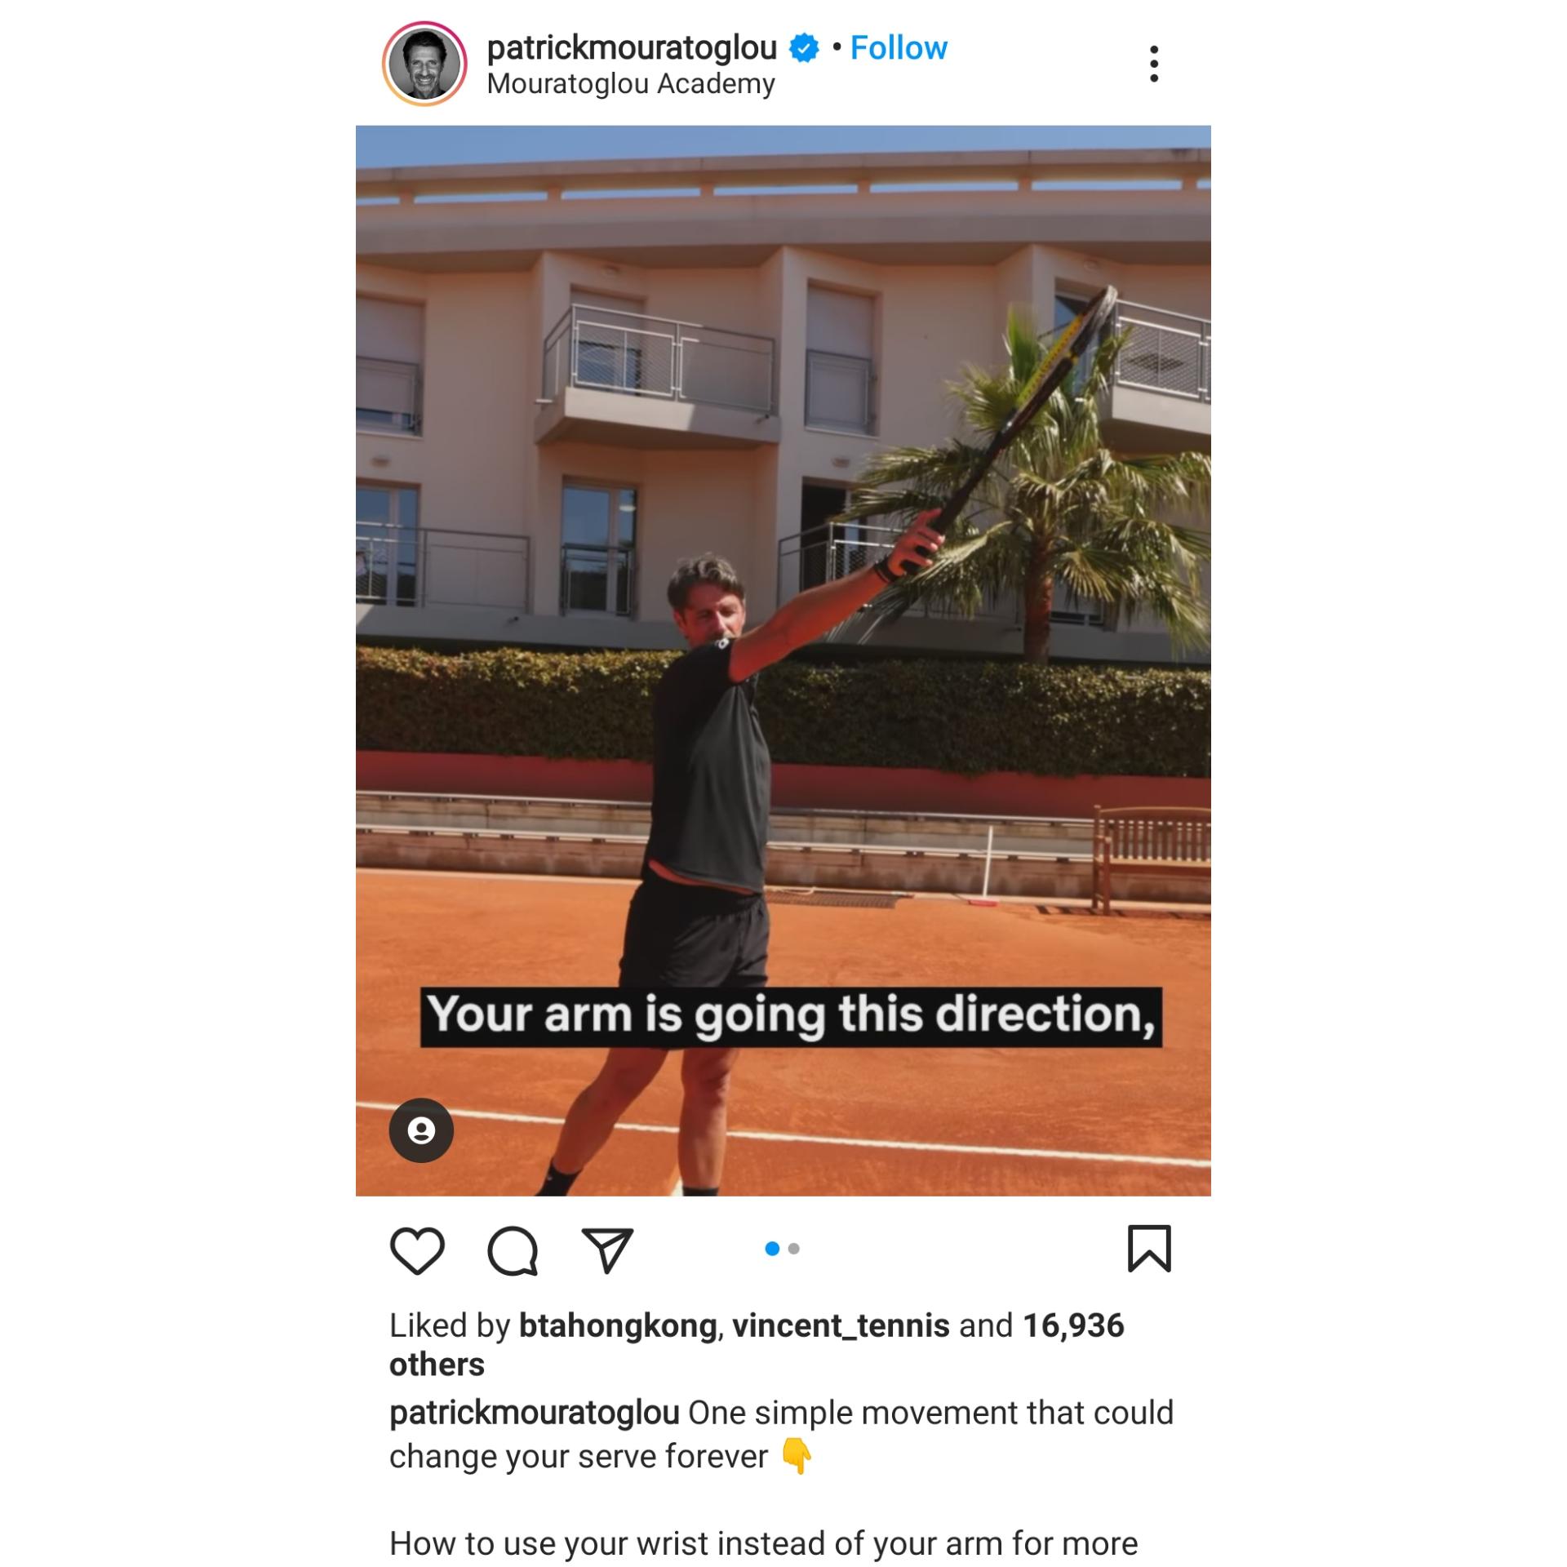Viewport: 1567px width, 1567px height.
Task: Tap the 'Your arm is going this direction' subtitle
Action: [791, 1017]
